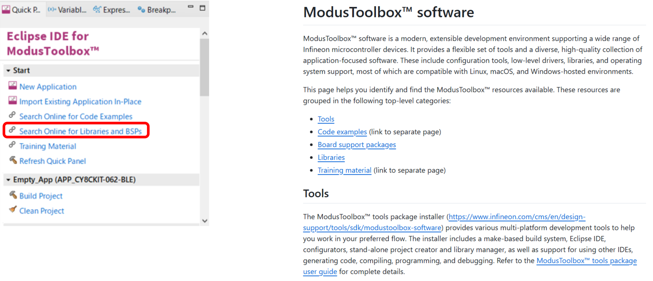
Task: Click the Breakpoints tab icon
Action: (141, 10)
